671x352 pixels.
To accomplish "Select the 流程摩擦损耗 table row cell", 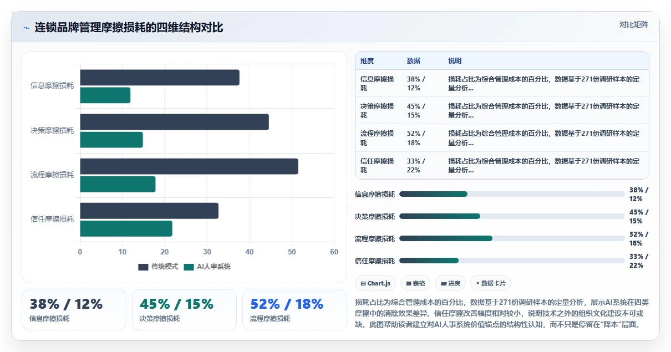I will [378, 138].
